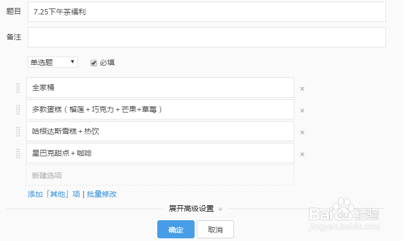Image resolution: width=403 pixels, height=241 pixels.
Task: Open the 批量修改 batch edit link
Action: point(102,194)
